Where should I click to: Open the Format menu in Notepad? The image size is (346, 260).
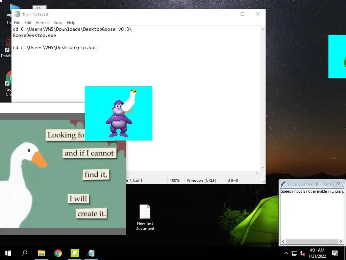[42, 23]
